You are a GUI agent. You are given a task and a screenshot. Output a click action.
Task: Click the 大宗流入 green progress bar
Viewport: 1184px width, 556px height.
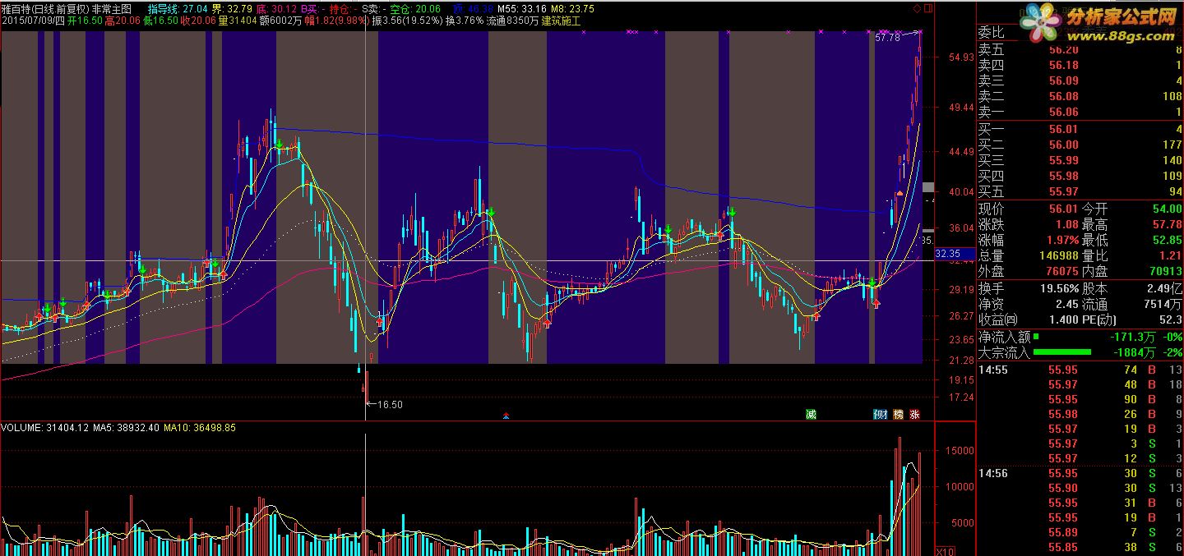(x=1062, y=352)
